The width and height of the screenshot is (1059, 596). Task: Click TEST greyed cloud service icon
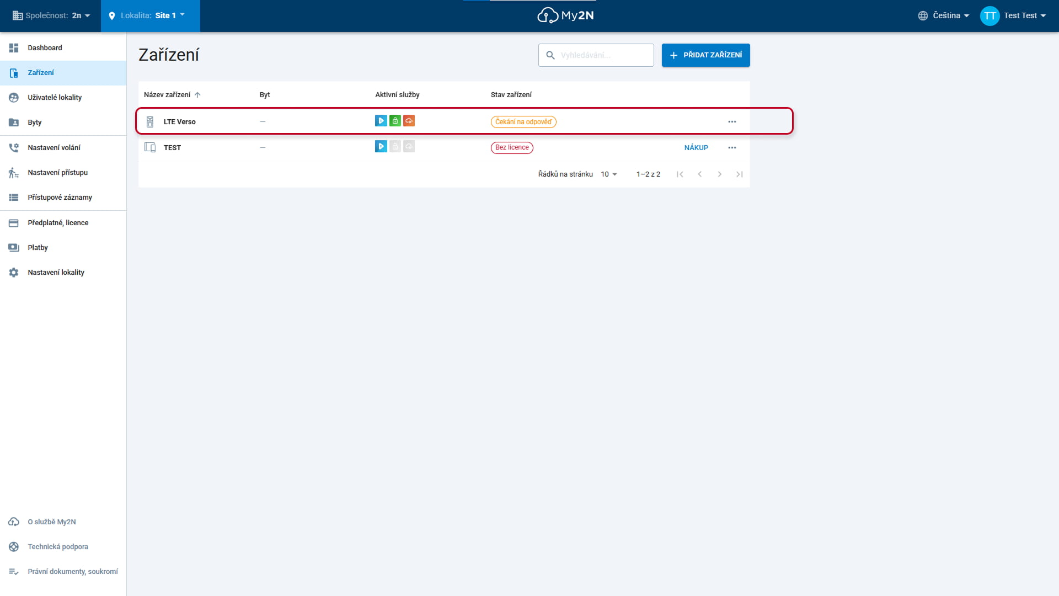click(409, 146)
